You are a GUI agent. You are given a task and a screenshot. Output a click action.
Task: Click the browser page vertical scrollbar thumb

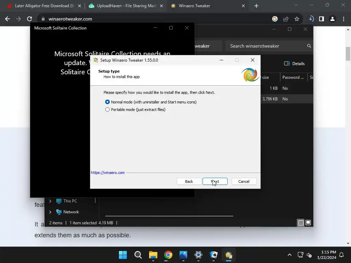pos(348,54)
